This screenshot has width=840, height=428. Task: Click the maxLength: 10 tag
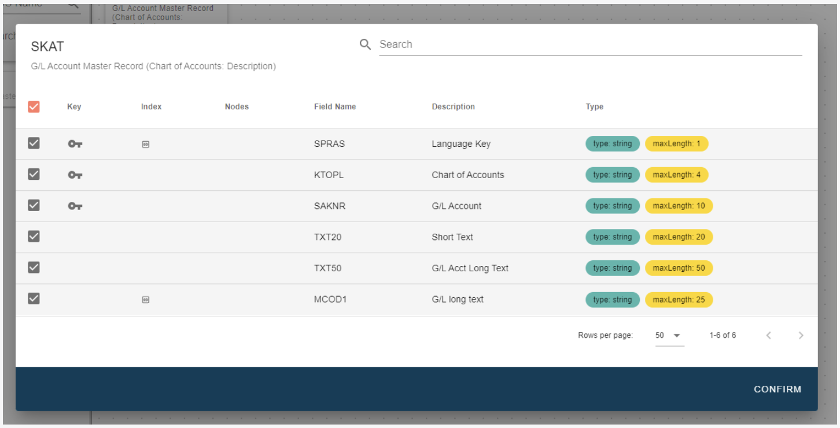point(679,206)
